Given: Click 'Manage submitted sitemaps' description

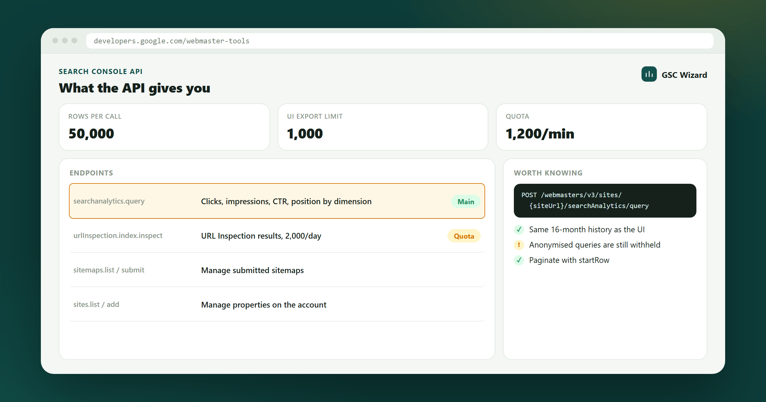Looking at the screenshot, I should (252, 270).
